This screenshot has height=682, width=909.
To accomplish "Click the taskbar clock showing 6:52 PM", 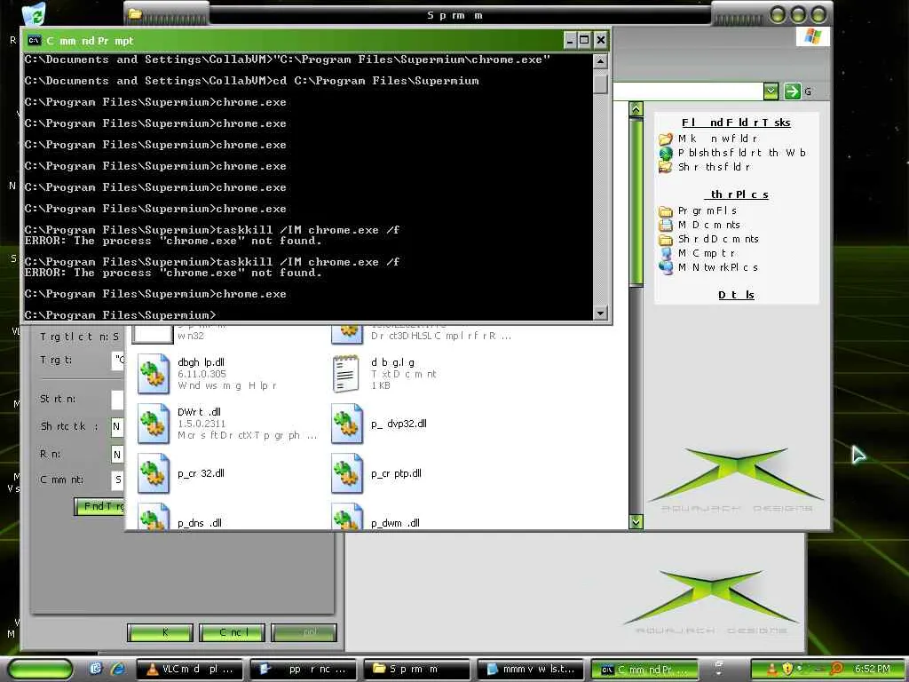I will [873, 670].
